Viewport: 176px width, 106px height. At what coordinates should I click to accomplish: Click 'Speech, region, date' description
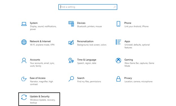click(87, 63)
